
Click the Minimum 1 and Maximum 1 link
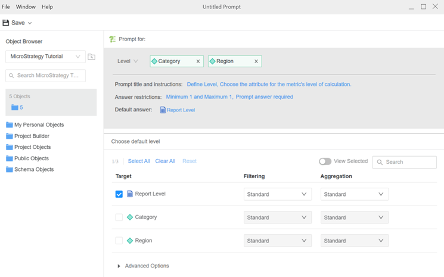198,97
